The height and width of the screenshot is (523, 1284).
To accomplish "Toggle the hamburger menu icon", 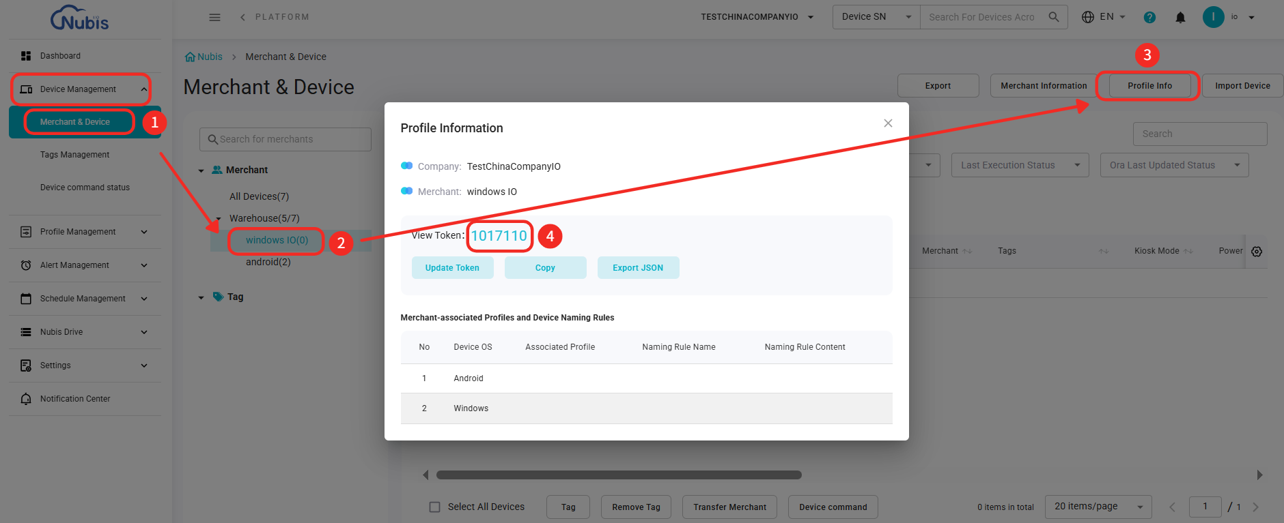I will pyautogui.click(x=214, y=17).
